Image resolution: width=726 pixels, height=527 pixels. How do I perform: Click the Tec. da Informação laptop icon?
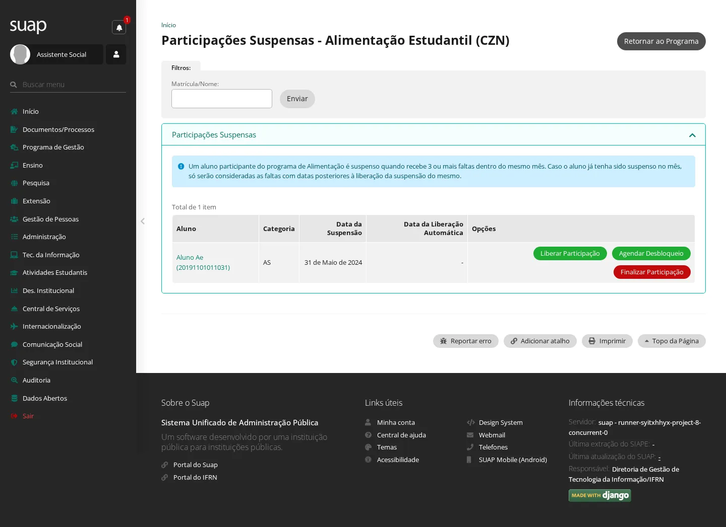[14, 255]
